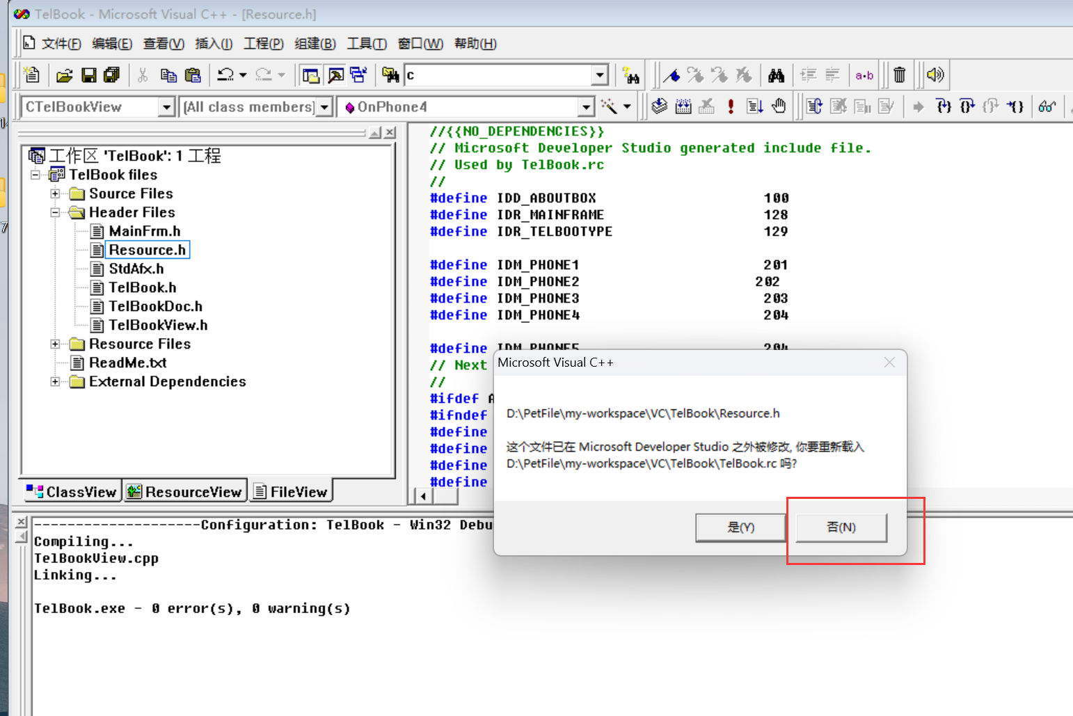Toggle the a·b whitespace view icon

coord(864,75)
